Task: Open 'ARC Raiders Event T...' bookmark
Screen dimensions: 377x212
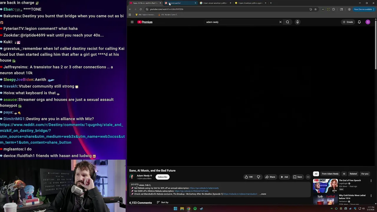Action: pos(168,15)
